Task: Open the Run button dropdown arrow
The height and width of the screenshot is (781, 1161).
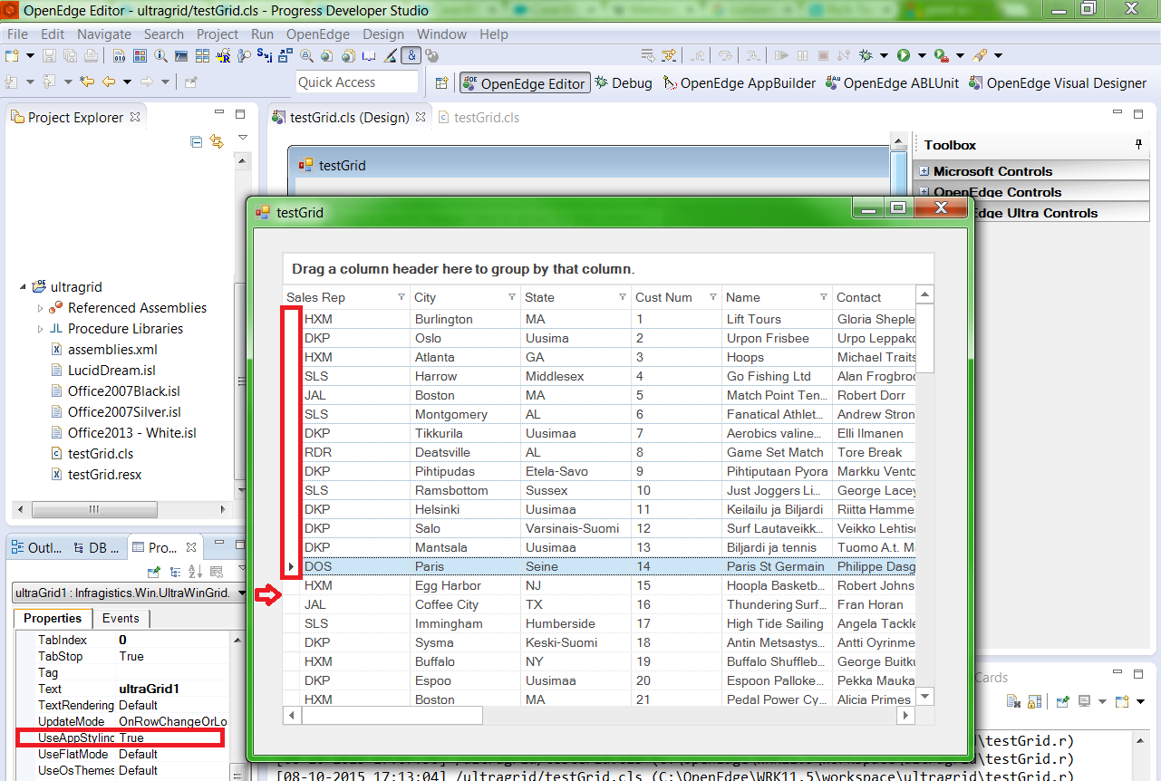Action: pos(921,55)
